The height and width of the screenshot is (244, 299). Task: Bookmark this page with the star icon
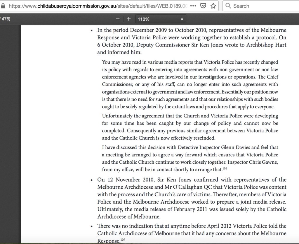point(213,6)
